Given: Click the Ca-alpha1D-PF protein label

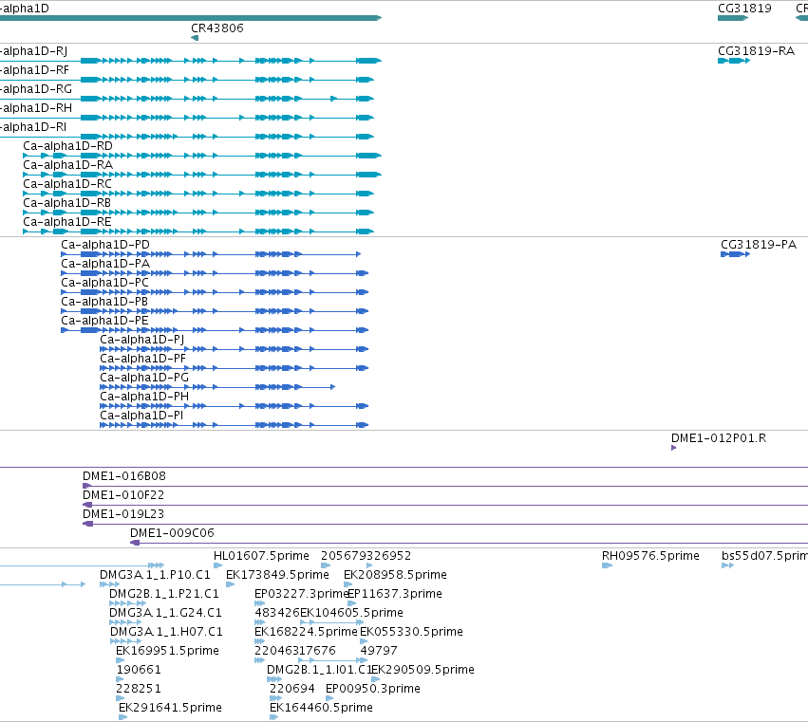Looking at the screenshot, I should pyautogui.click(x=142, y=359).
